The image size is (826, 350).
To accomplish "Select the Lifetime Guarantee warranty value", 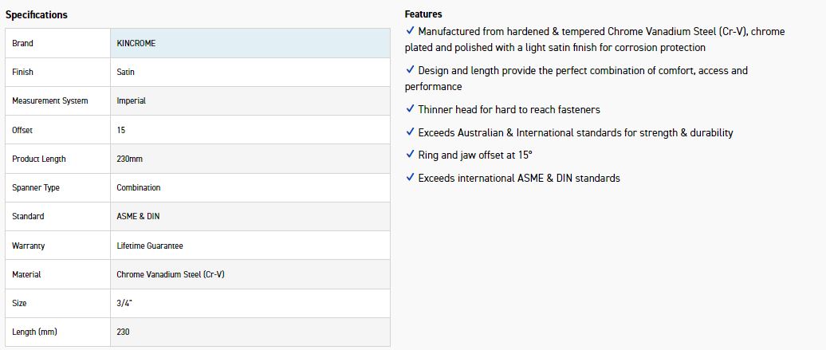I will coord(150,246).
